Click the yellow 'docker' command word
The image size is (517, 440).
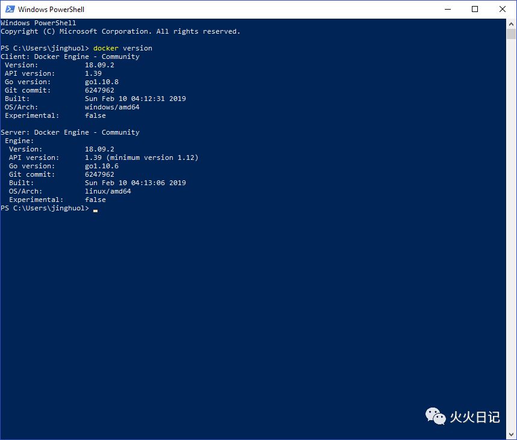coord(106,48)
